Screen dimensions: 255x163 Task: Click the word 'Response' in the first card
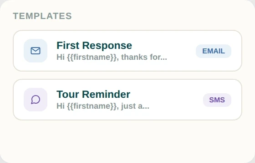pyautogui.click(x=107, y=46)
